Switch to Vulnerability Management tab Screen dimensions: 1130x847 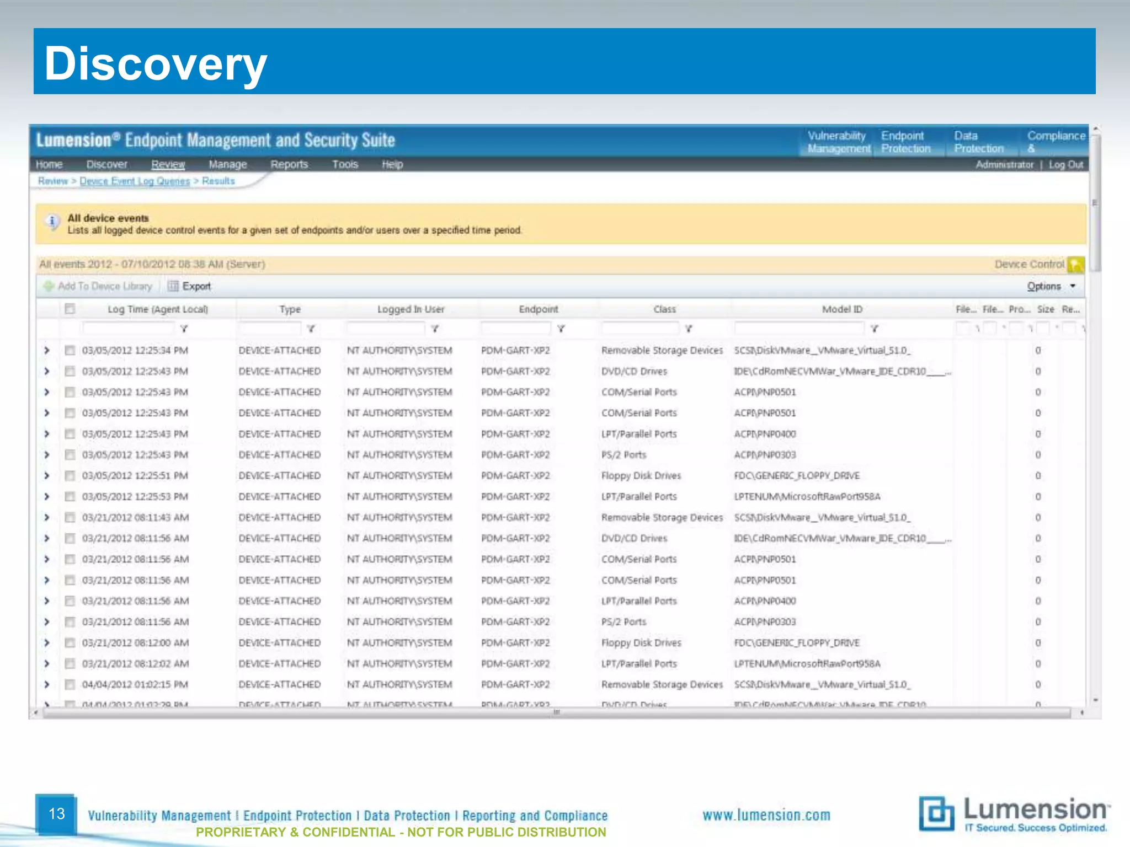(838, 142)
